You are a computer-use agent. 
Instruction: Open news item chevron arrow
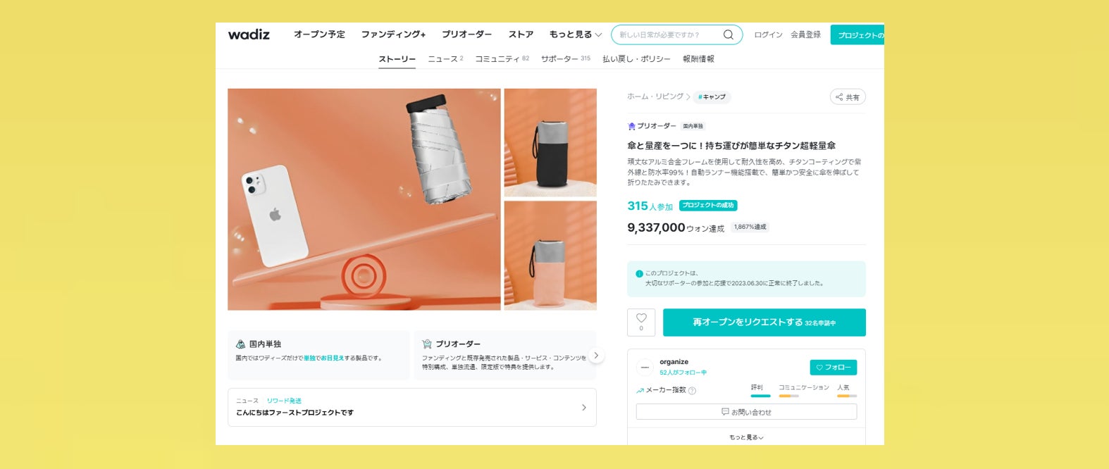pos(584,408)
